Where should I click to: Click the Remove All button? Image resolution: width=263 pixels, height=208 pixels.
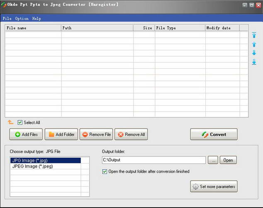(131, 134)
